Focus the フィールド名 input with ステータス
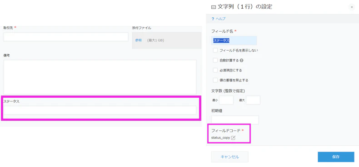 click(x=234, y=41)
